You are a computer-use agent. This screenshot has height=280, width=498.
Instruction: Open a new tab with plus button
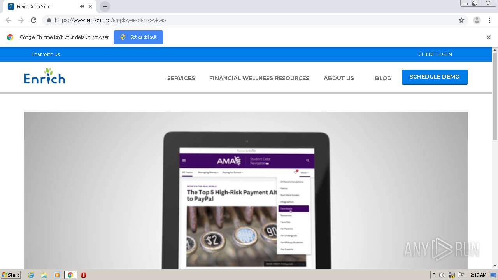105,7
